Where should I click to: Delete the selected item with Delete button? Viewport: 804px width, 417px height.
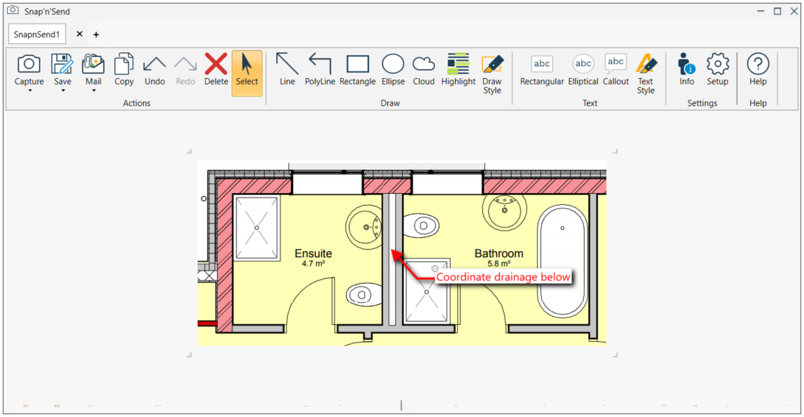pos(216,70)
